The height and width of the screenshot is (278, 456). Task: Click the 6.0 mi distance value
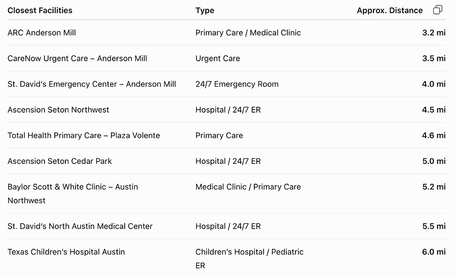coord(434,252)
